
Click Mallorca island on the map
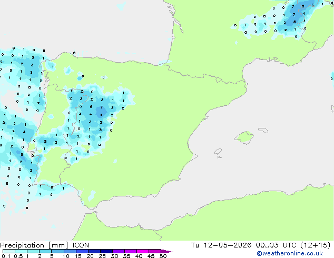(244, 137)
